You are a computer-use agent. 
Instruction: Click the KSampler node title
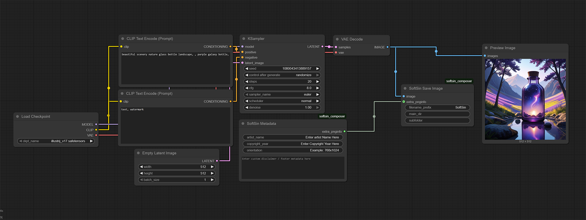coord(256,39)
